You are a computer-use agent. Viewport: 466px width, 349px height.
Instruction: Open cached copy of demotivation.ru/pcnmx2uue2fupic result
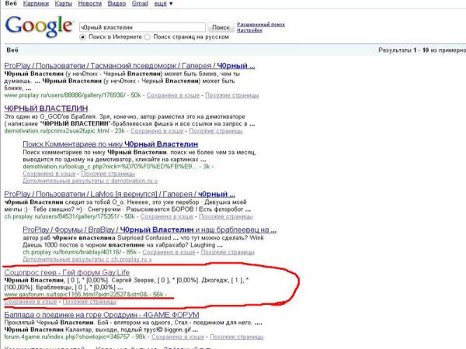click(157, 131)
